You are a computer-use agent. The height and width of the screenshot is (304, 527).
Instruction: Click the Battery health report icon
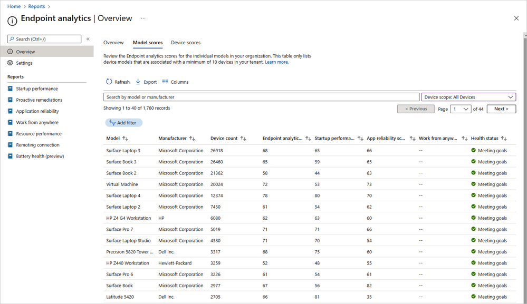click(x=10, y=156)
